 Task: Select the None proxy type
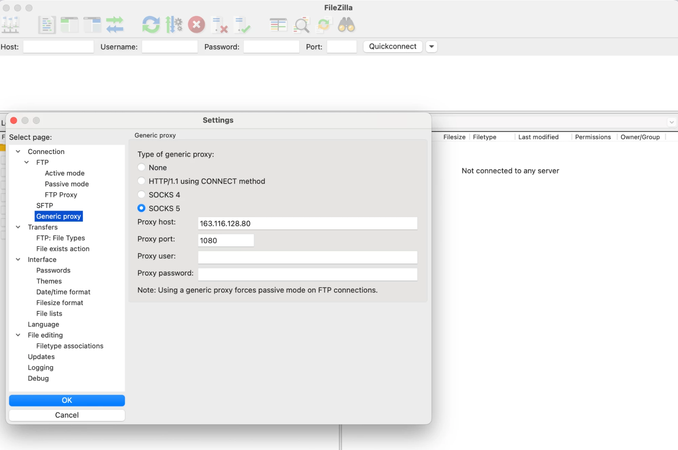pos(141,167)
